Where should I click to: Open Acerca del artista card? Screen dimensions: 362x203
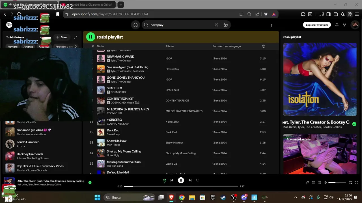coord(320,154)
